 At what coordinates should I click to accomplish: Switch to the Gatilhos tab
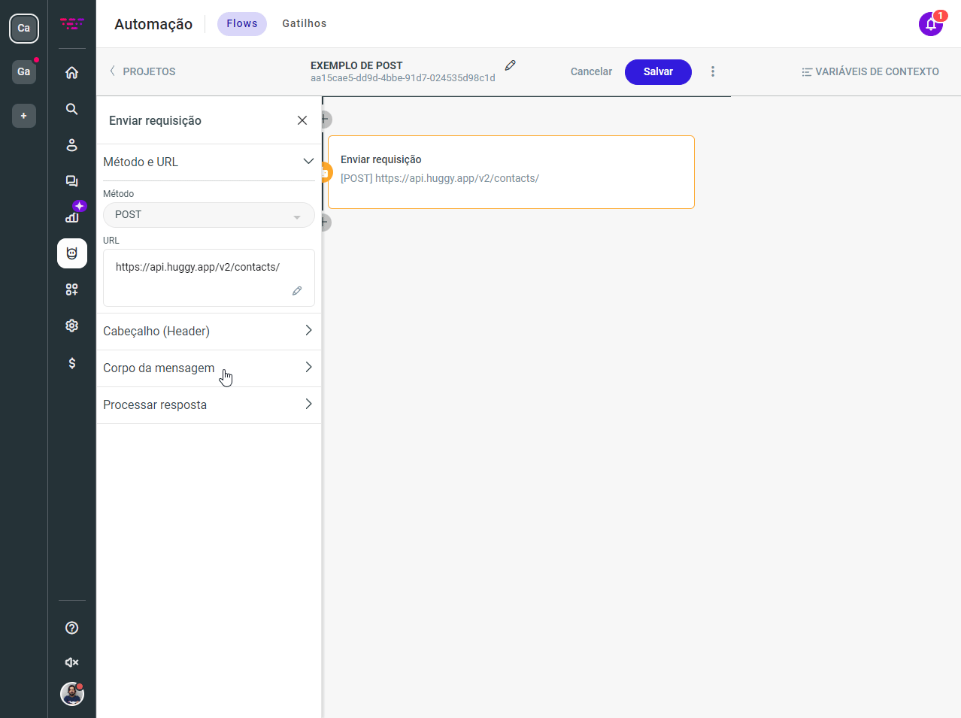pos(305,24)
